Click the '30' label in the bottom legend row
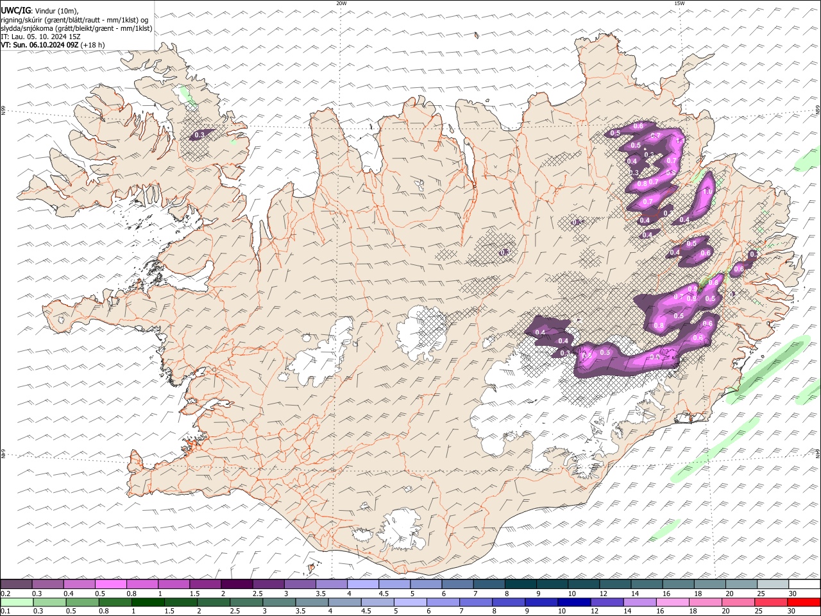This screenshot has height=616, width=821. [x=791, y=612]
